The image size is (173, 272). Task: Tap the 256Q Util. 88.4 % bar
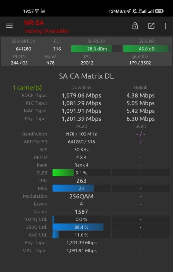[x=81, y=227]
